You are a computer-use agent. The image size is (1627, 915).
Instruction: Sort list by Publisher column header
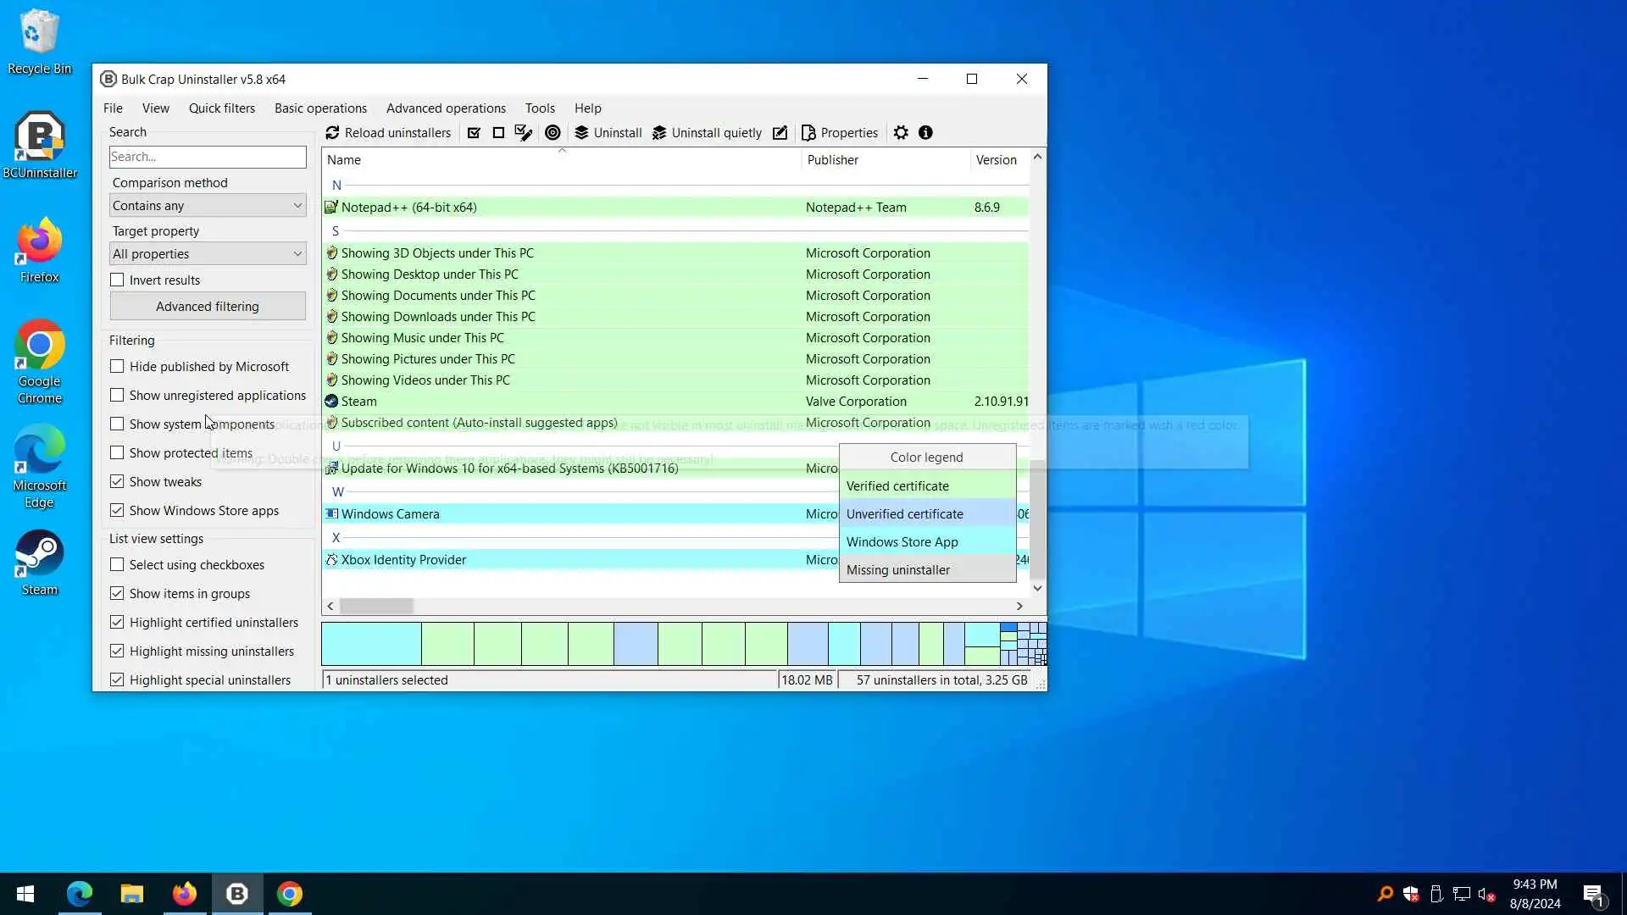tap(832, 160)
